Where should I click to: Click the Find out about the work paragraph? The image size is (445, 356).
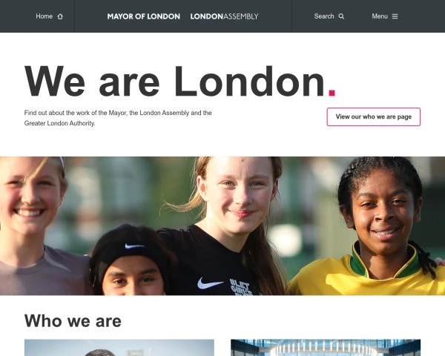tap(118, 118)
